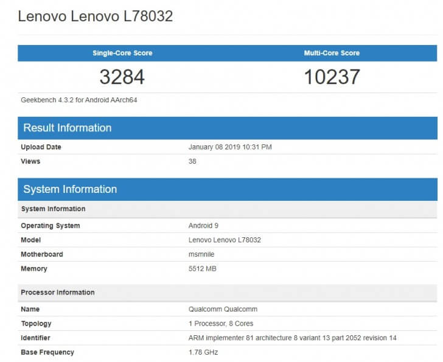Viewport: 443px width, 362px height.
Task: Select the Android 9 value
Action: pyautogui.click(x=204, y=226)
